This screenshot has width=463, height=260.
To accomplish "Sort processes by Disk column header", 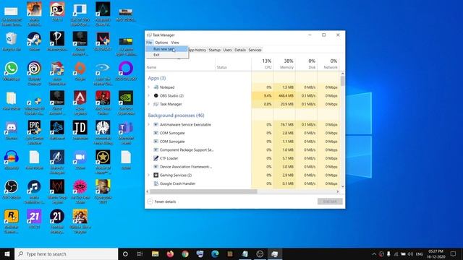I will [306, 64].
